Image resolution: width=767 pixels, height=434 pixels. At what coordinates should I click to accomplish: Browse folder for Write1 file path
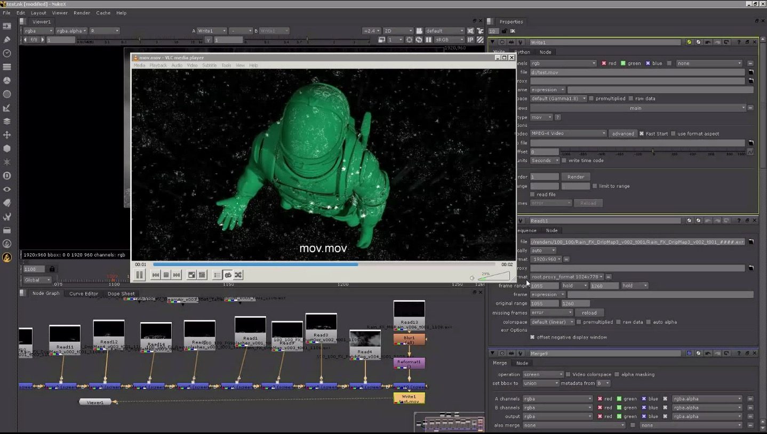point(751,71)
